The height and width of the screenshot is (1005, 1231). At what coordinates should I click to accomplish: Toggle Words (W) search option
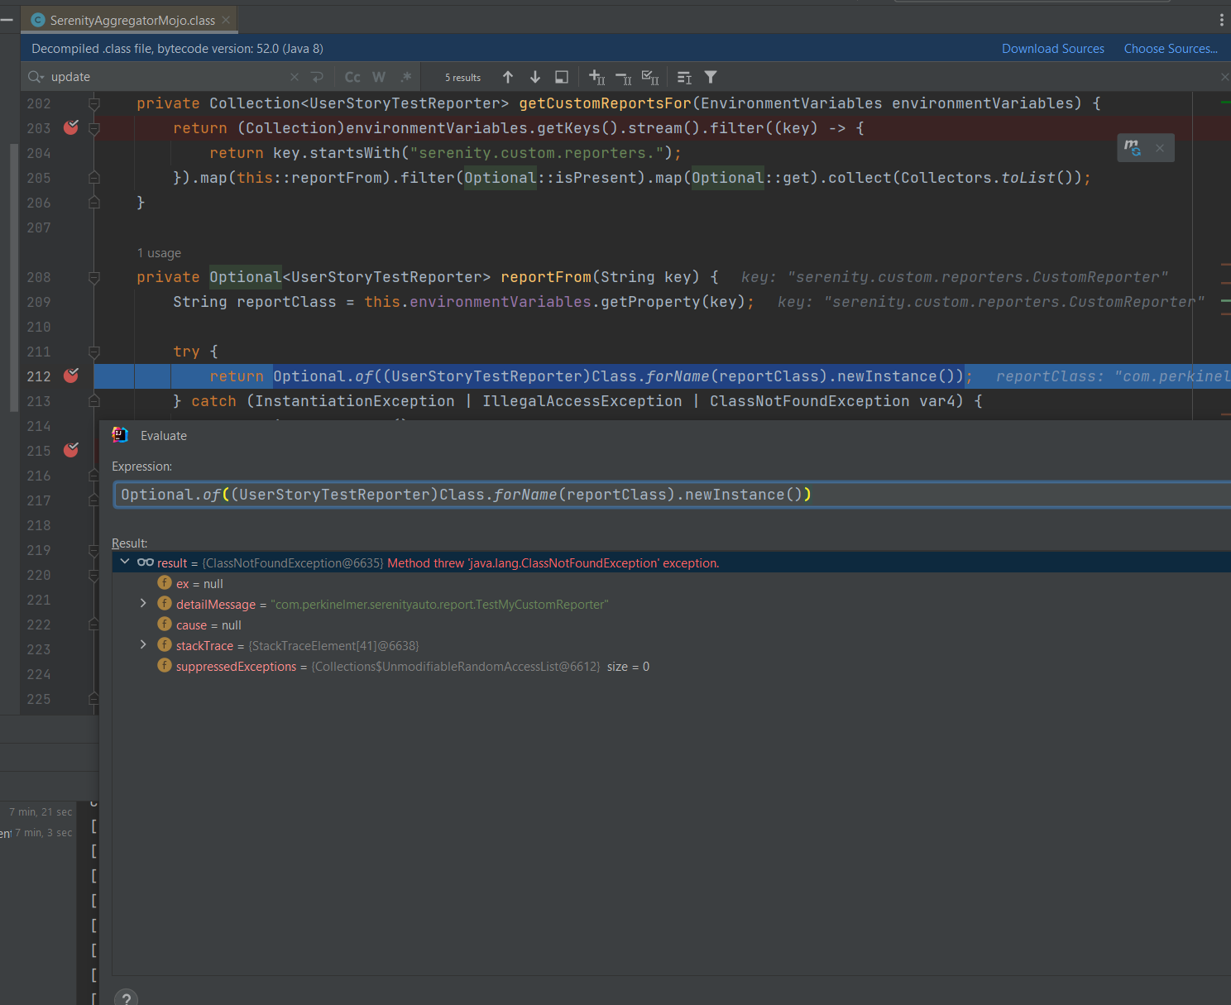click(379, 77)
